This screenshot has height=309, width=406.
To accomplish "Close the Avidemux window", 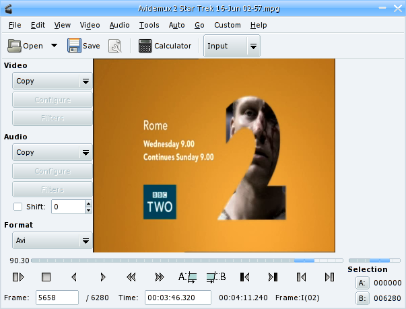I will (398, 8).
